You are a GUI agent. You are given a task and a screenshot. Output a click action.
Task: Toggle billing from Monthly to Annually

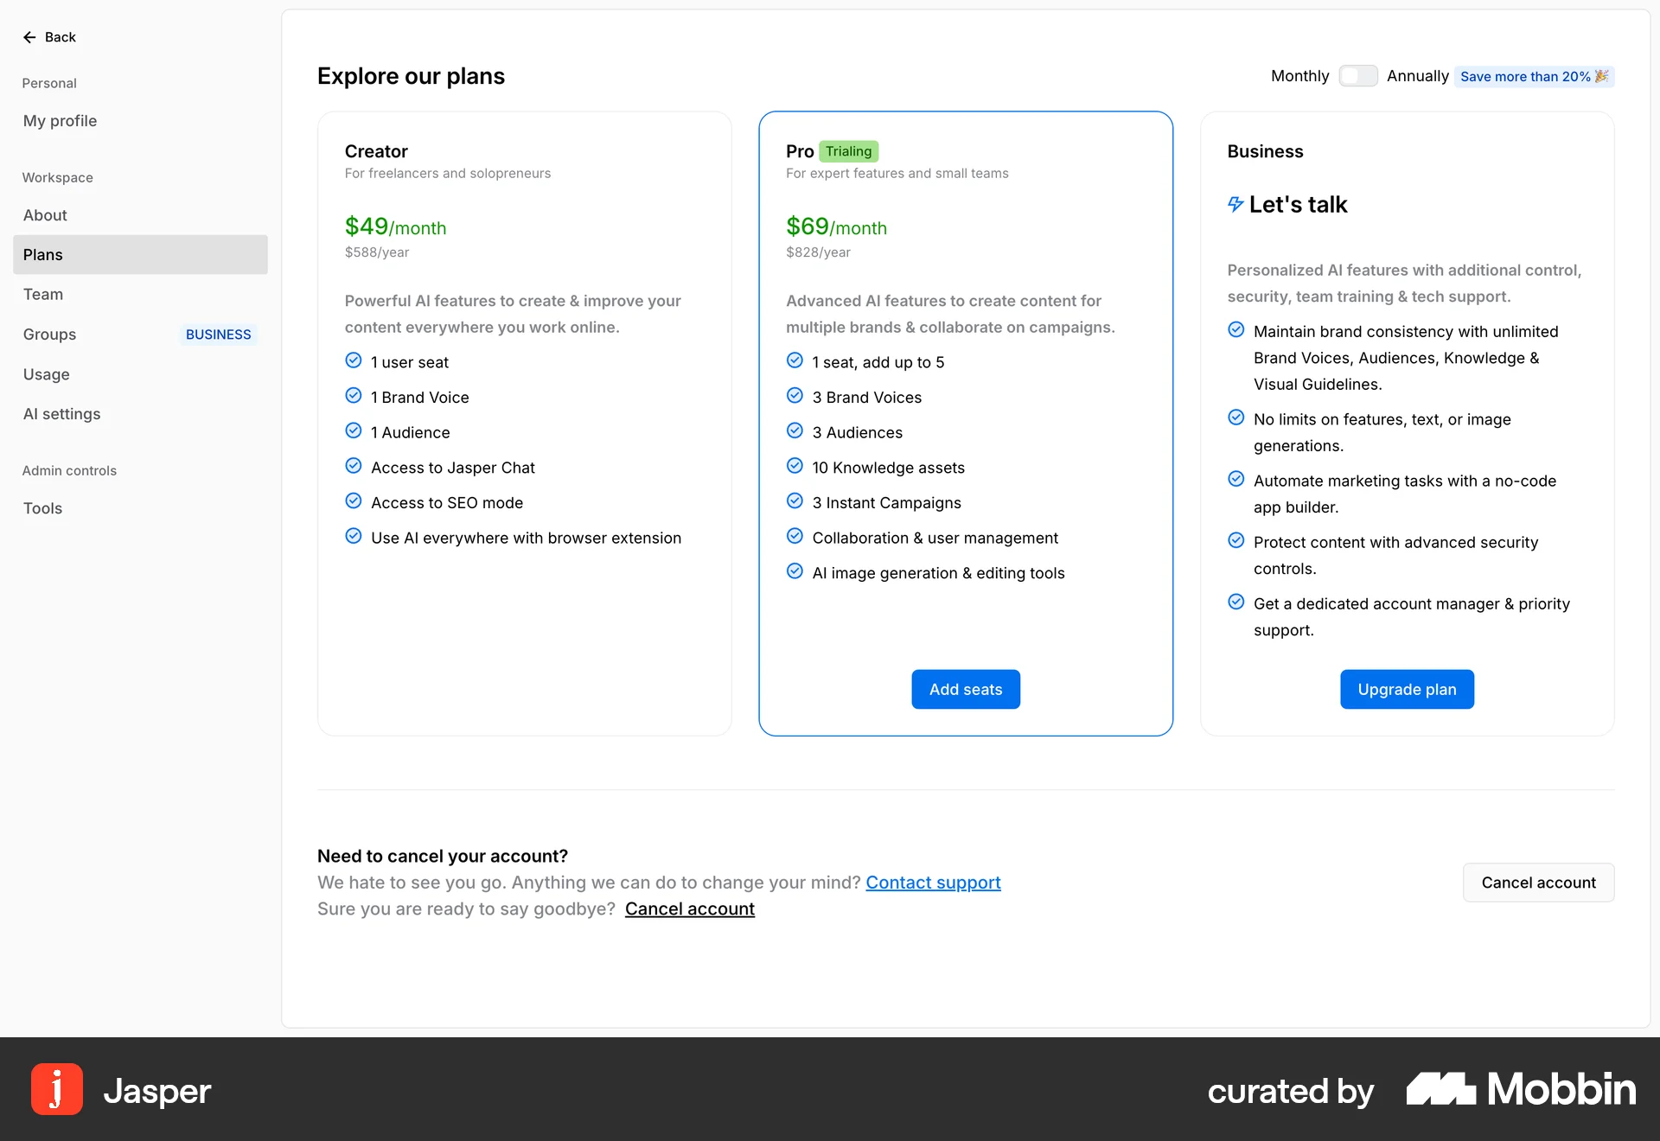point(1357,76)
